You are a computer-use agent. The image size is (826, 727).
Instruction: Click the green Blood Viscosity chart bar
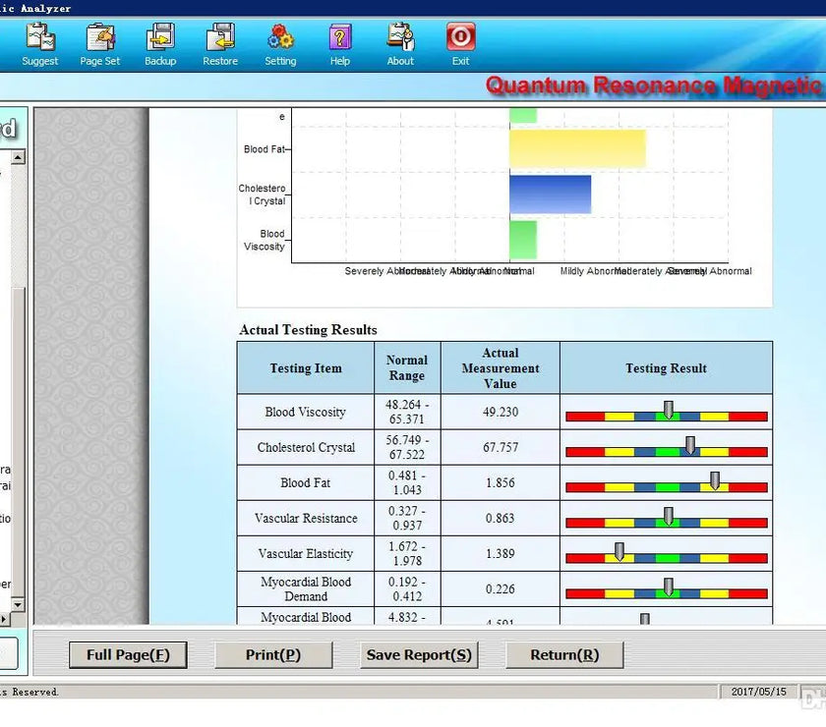(523, 240)
